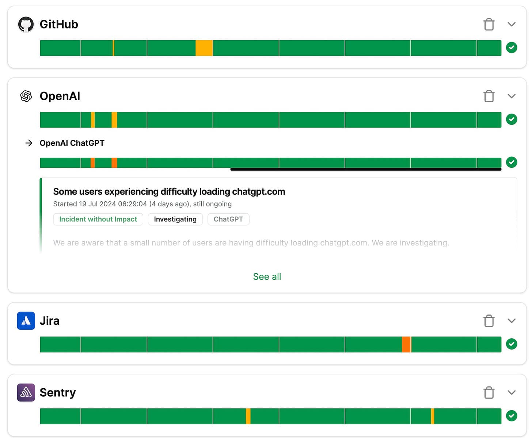Screen dimensions: 532x442
Task: Click the GitHub logo icon
Action: click(26, 24)
